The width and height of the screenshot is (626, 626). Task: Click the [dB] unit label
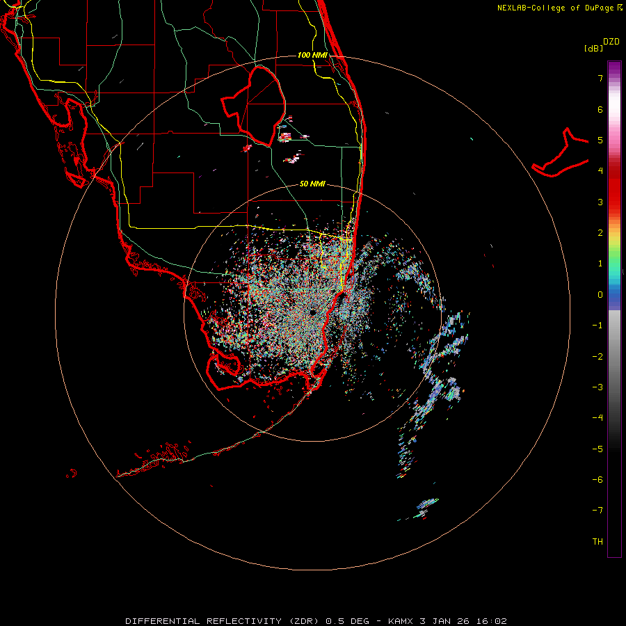click(x=593, y=48)
